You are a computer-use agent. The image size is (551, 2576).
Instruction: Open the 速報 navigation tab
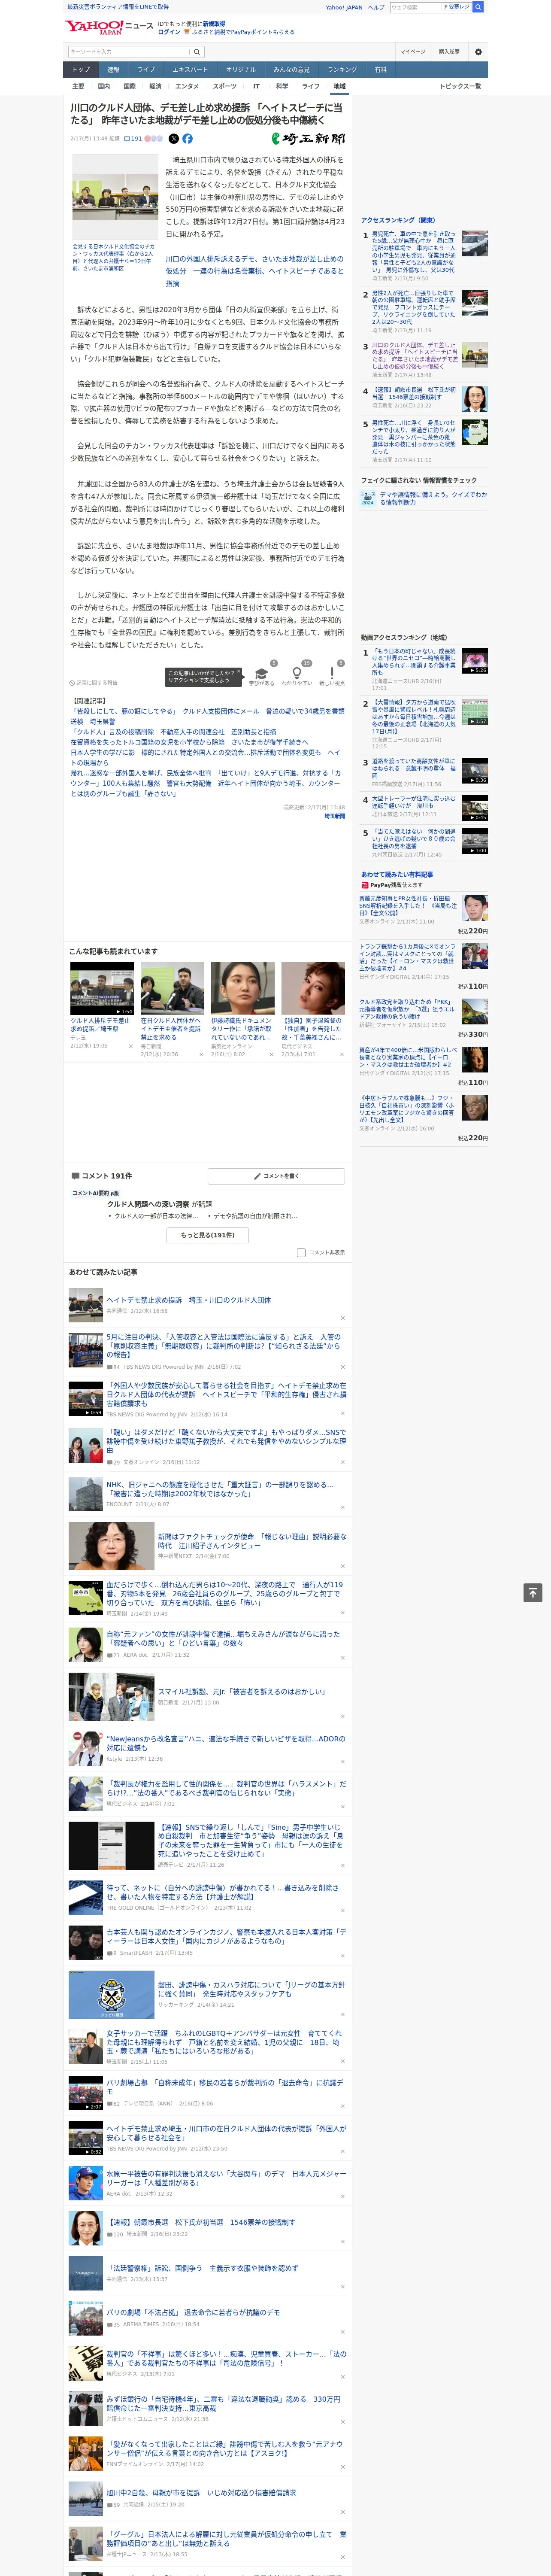(x=113, y=69)
